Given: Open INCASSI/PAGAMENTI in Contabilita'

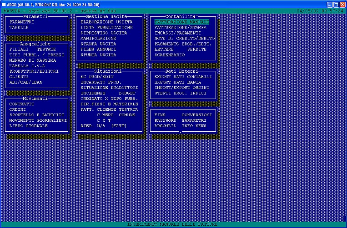Looking at the screenshot, I should tap(177, 33).
